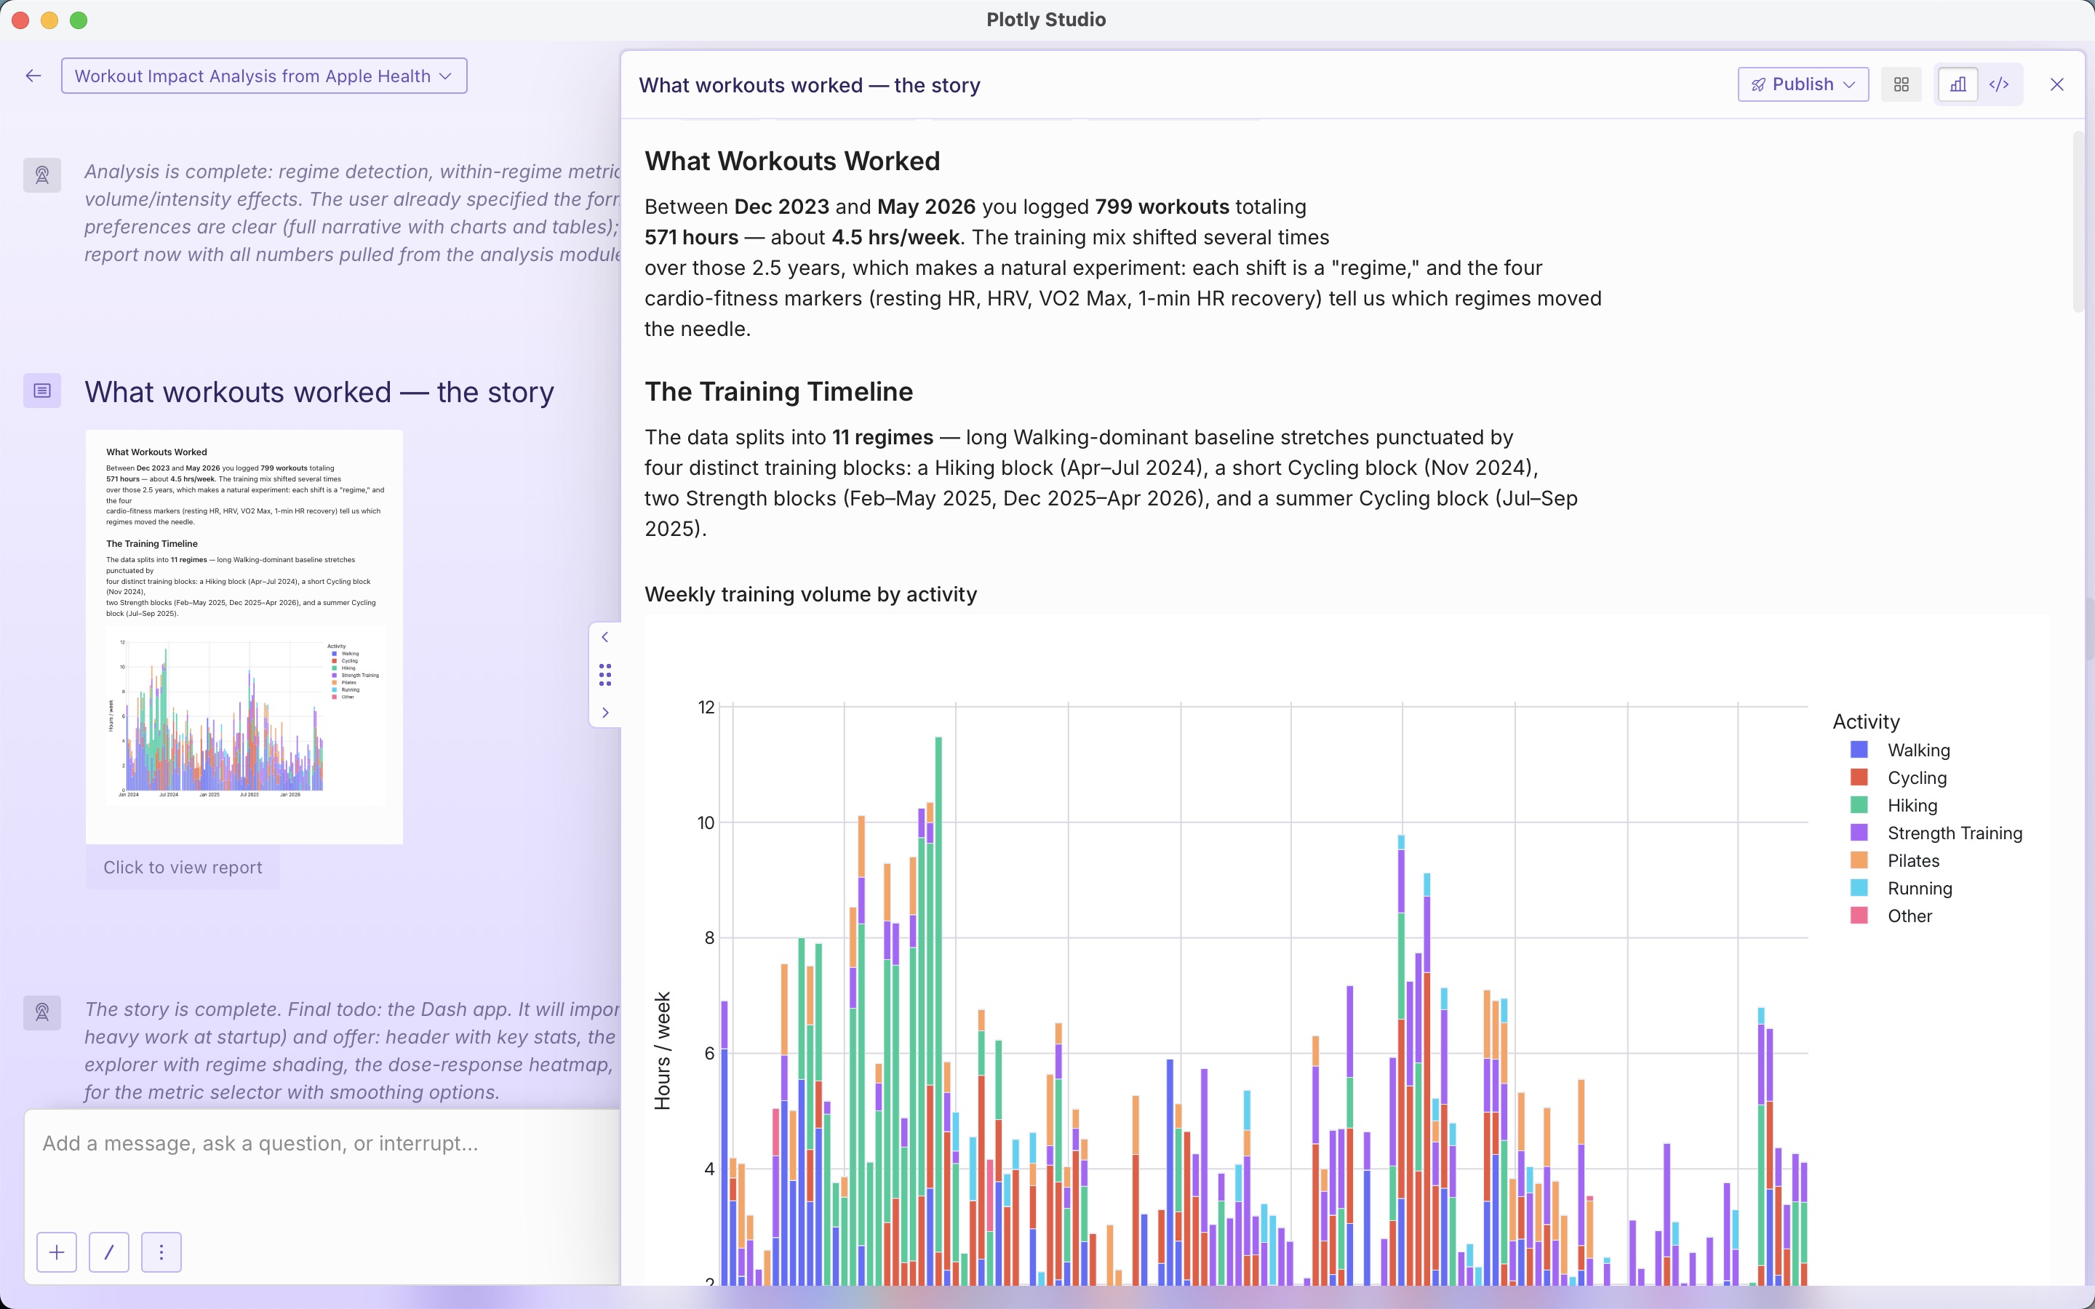The width and height of the screenshot is (2095, 1309).
Task: Click the '571 hours' bold text
Action: click(692, 237)
